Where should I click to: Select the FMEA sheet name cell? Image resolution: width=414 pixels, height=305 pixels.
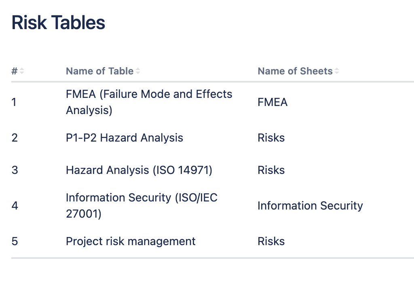coord(272,102)
